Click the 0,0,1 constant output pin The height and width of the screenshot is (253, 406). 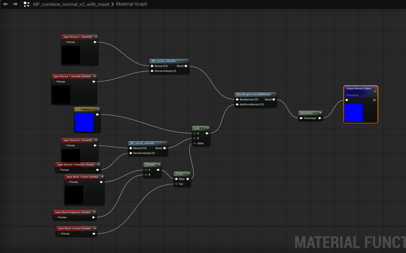[98, 115]
